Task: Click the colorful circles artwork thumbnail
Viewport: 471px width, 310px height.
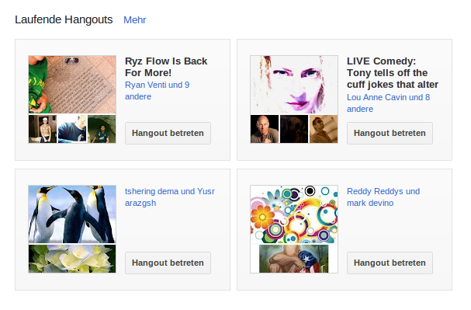Action: [294, 214]
